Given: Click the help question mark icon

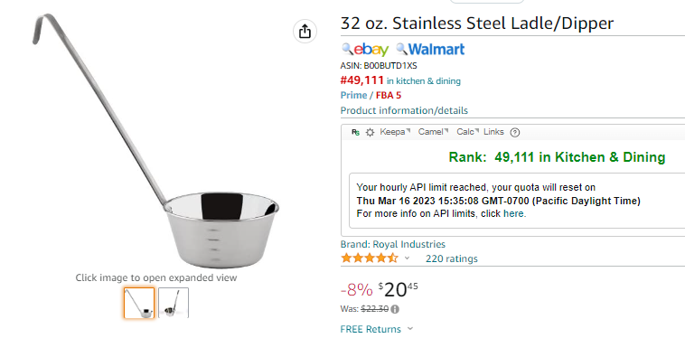Looking at the screenshot, I should [515, 132].
